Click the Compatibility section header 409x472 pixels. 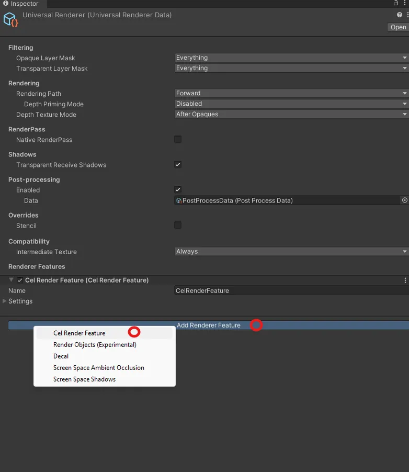29,241
